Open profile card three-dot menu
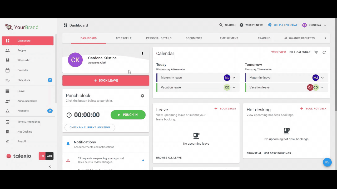Viewport: 337px width, 189px height. (142, 54)
